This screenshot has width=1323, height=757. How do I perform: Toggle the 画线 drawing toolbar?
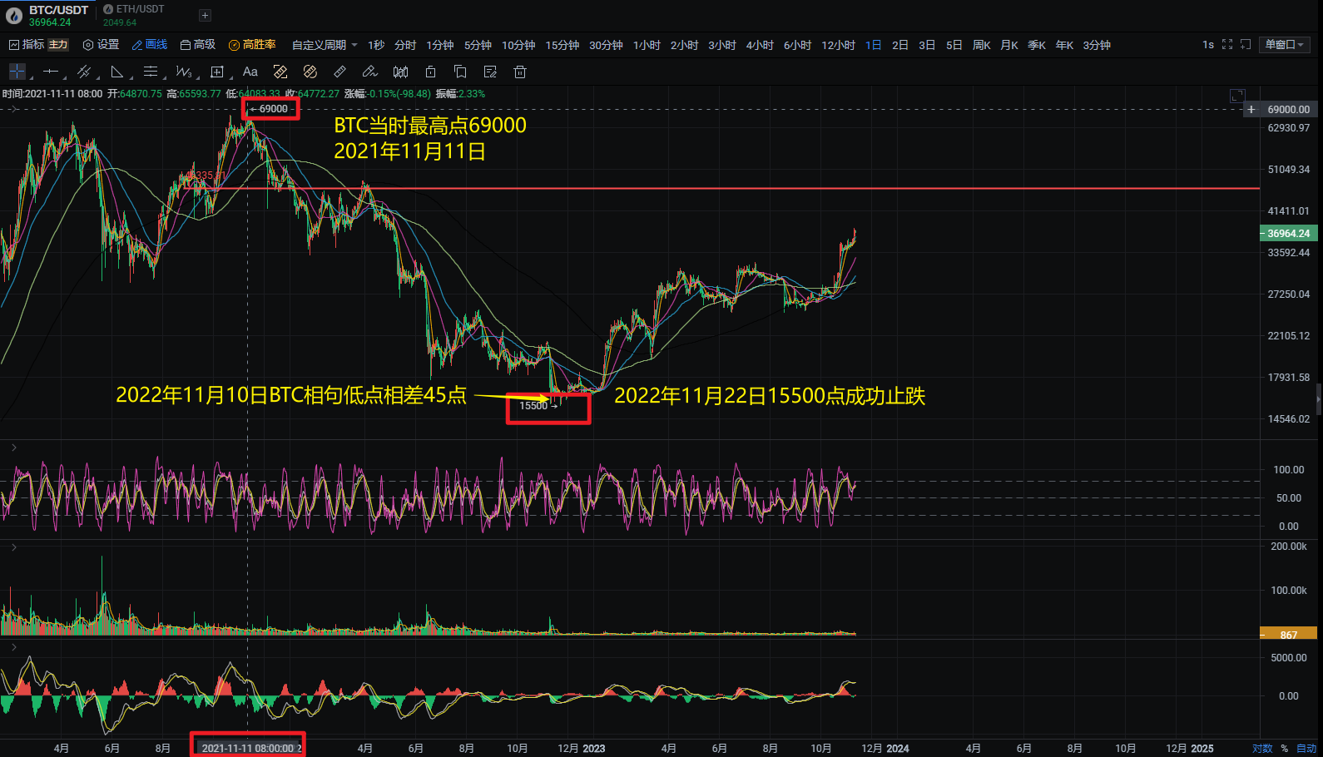pyautogui.click(x=150, y=45)
